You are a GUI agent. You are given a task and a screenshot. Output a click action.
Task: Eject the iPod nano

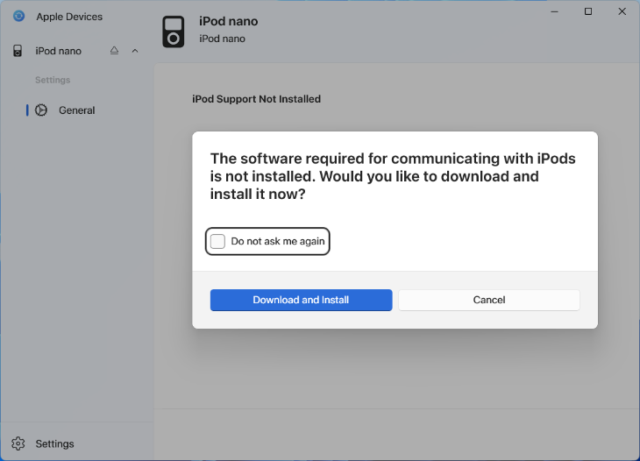pos(114,51)
